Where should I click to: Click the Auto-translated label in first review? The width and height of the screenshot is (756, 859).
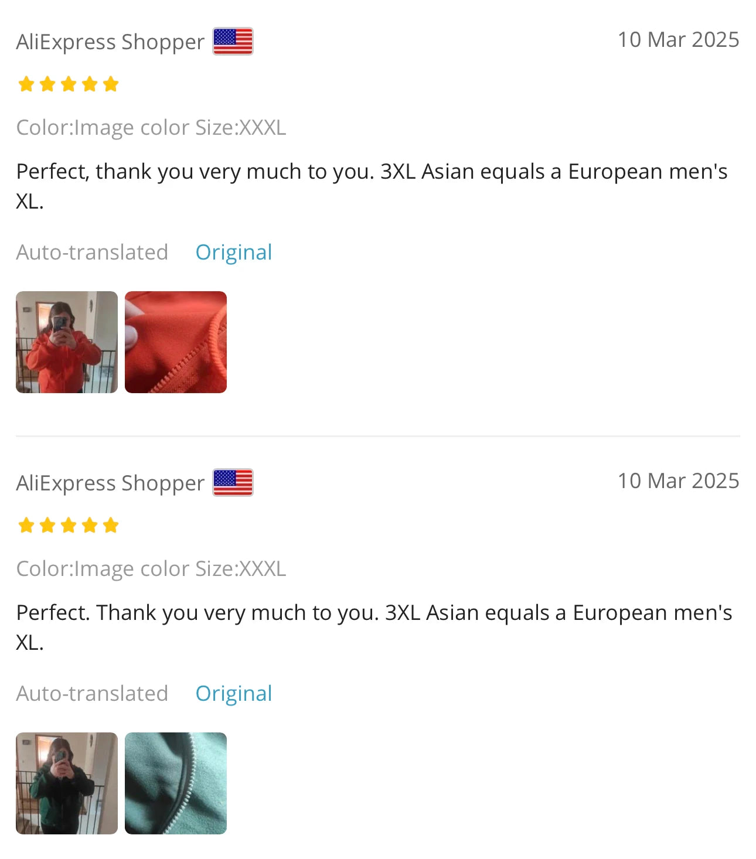tap(92, 253)
